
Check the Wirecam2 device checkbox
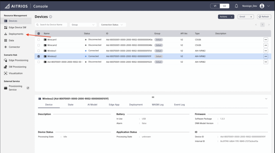(39, 45)
